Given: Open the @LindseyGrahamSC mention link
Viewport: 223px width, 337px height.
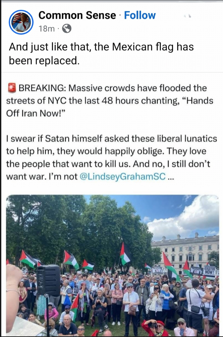Looking at the screenshot, I should [122, 177].
